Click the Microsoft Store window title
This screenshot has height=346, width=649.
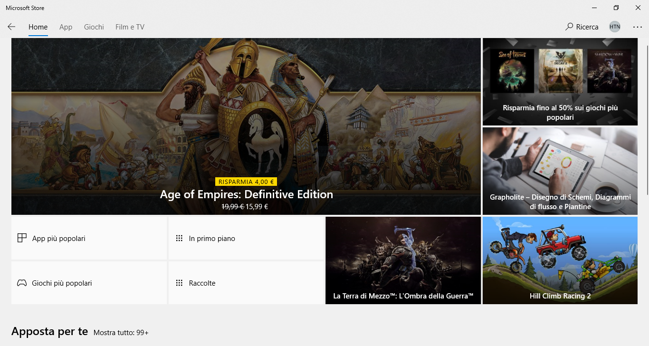coord(25,8)
